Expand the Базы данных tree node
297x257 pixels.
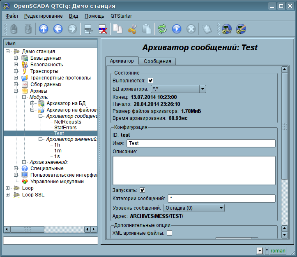point(16,58)
